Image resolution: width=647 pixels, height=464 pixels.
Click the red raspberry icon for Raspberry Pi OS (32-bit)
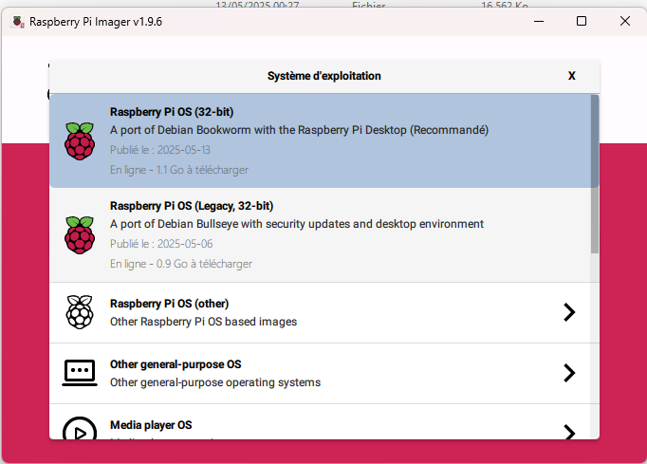click(x=80, y=140)
